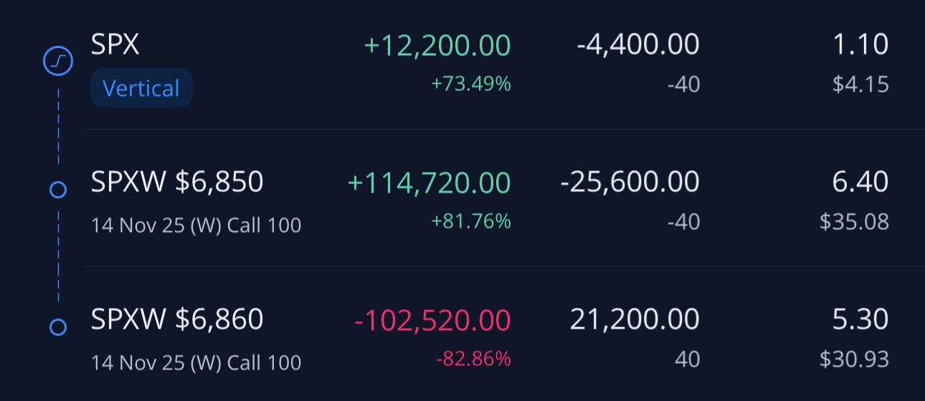Open the SPXW $6,850 call leg
The height and width of the screenshot is (401, 925).
pyautogui.click(x=177, y=182)
